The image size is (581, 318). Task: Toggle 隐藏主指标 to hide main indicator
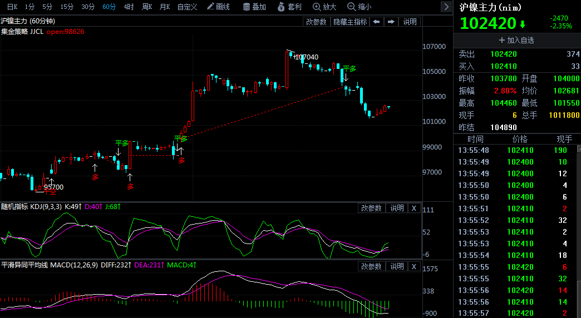click(x=350, y=22)
